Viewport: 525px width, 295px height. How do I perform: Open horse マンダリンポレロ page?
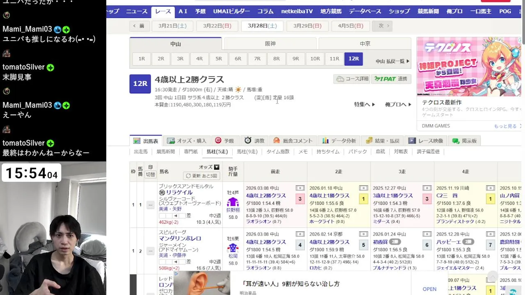click(180, 238)
